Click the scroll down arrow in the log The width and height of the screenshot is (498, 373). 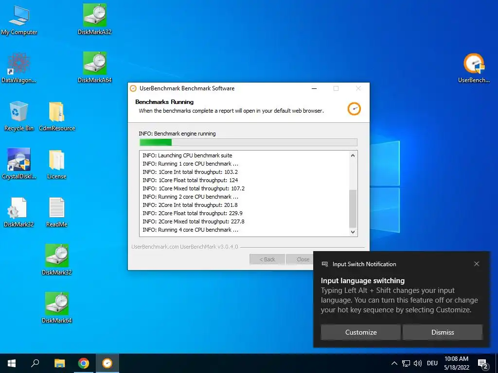click(353, 232)
